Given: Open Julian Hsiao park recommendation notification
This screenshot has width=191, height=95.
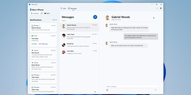Looking at the screenshot, I should (43, 89).
